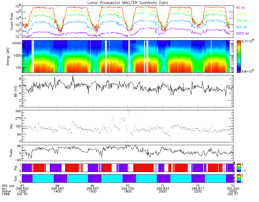Image resolution: width=259 pixels, height=202 pixels.
Task: Click the '1800' time tick label
Action: tap(128, 191)
